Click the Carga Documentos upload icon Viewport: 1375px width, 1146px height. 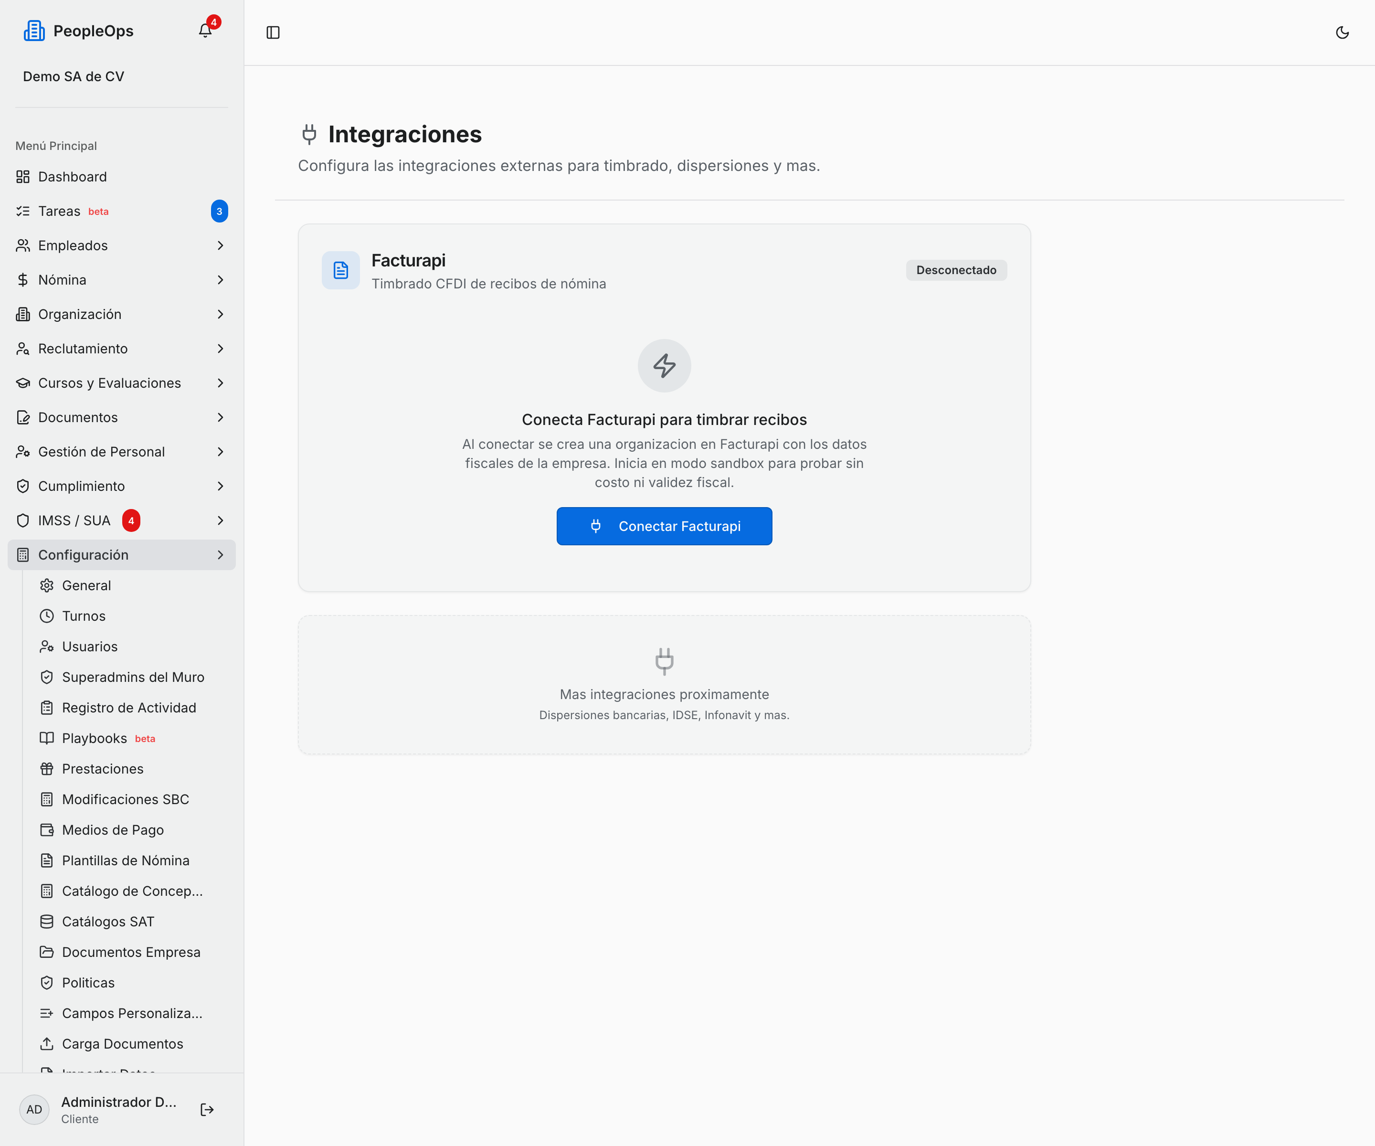(x=46, y=1044)
